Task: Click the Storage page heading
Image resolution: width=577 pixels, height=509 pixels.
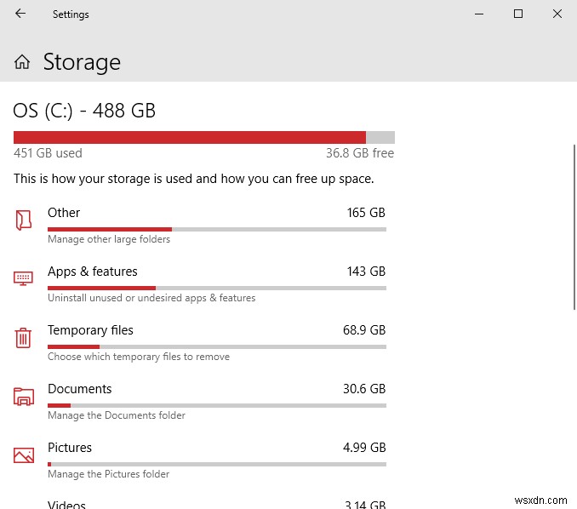Action: tap(82, 62)
